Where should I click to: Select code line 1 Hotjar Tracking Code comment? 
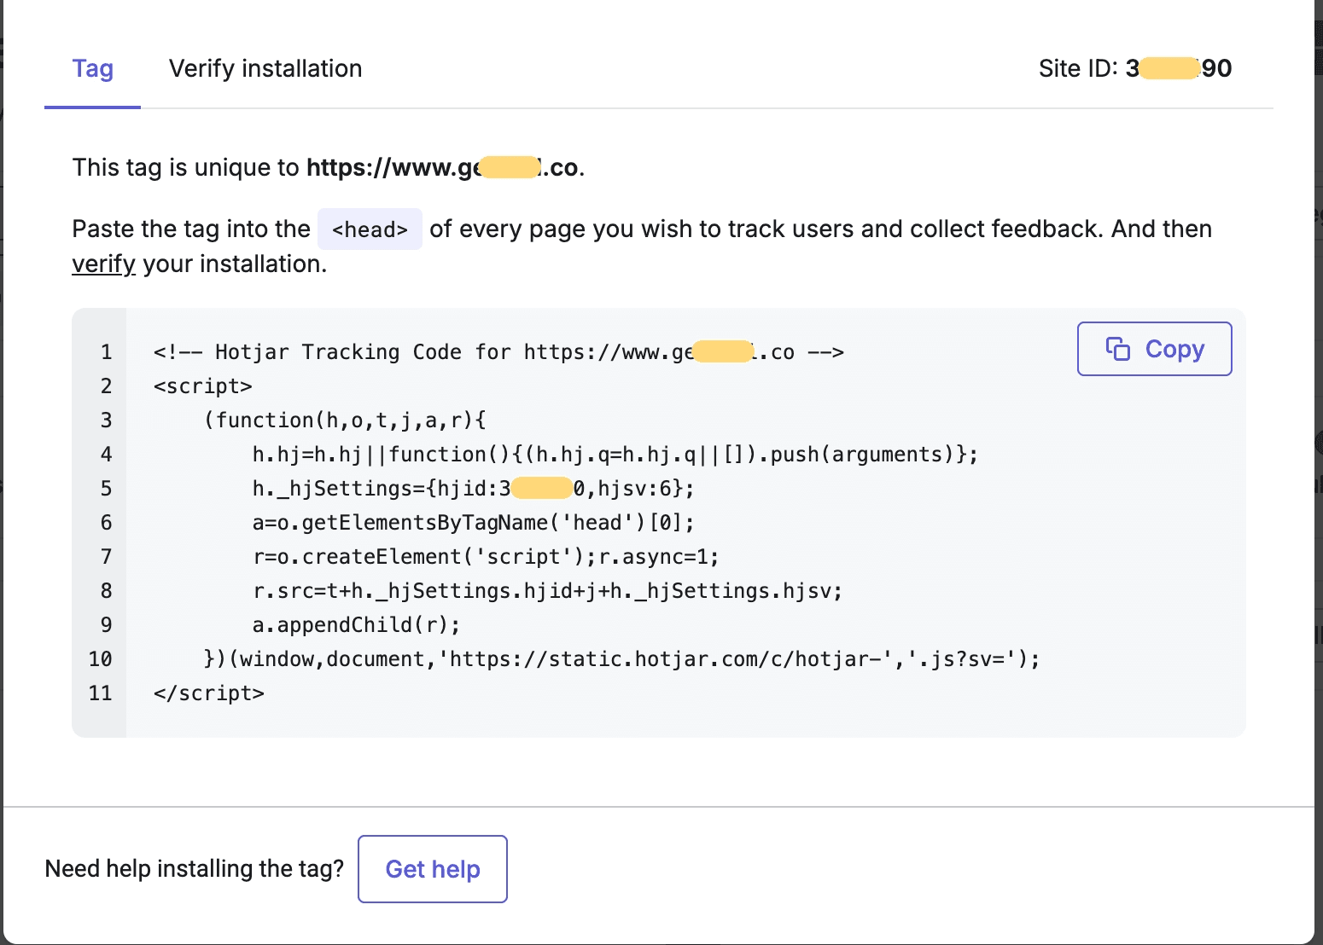(498, 352)
